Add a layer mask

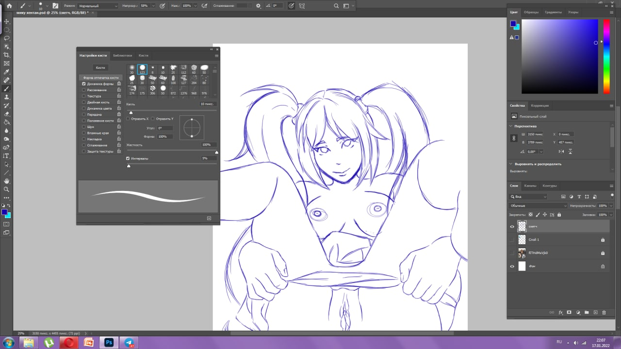[569, 313]
